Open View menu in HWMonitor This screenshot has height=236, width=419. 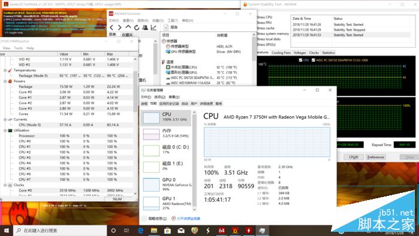point(7,48)
